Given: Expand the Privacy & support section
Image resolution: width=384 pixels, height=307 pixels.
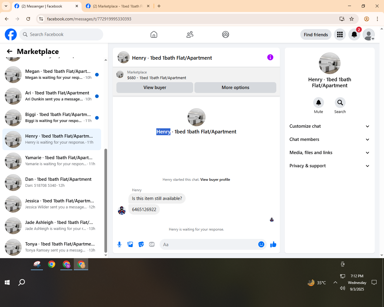Looking at the screenshot, I should pyautogui.click(x=329, y=166).
